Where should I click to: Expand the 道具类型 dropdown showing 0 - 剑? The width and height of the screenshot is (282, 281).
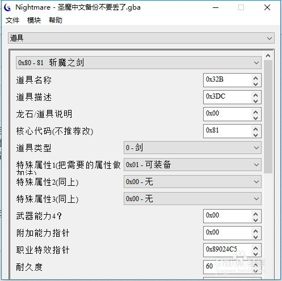tap(192, 147)
